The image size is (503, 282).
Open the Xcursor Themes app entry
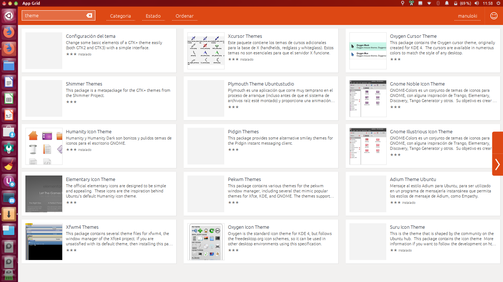tap(245, 36)
